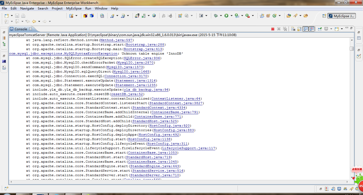Image resolution: width=363 pixels, height=195 pixels.
Task: Click the Back navigation yellow arrow
Action: 34,21
